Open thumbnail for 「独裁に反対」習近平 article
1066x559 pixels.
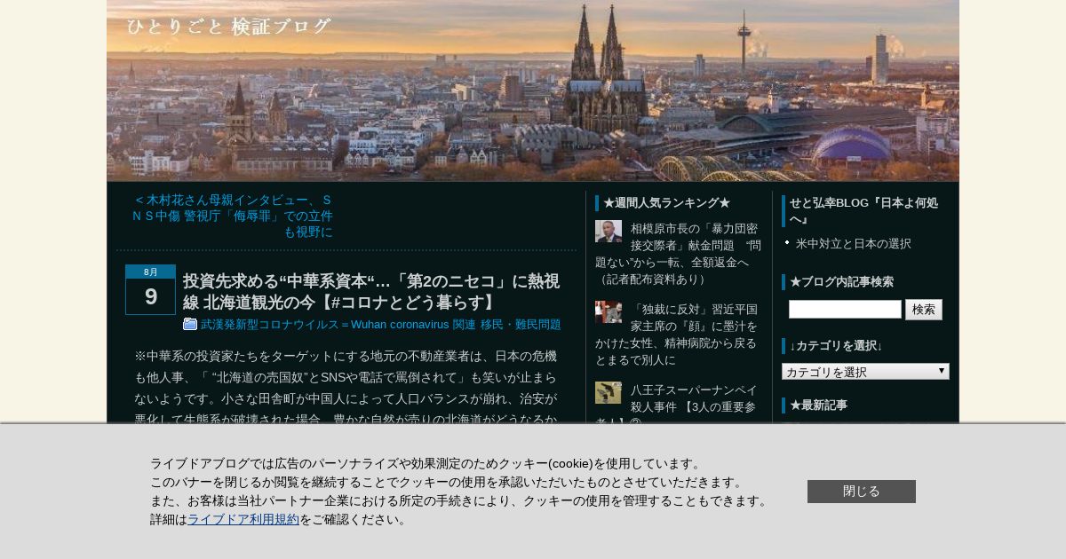pos(609,312)
